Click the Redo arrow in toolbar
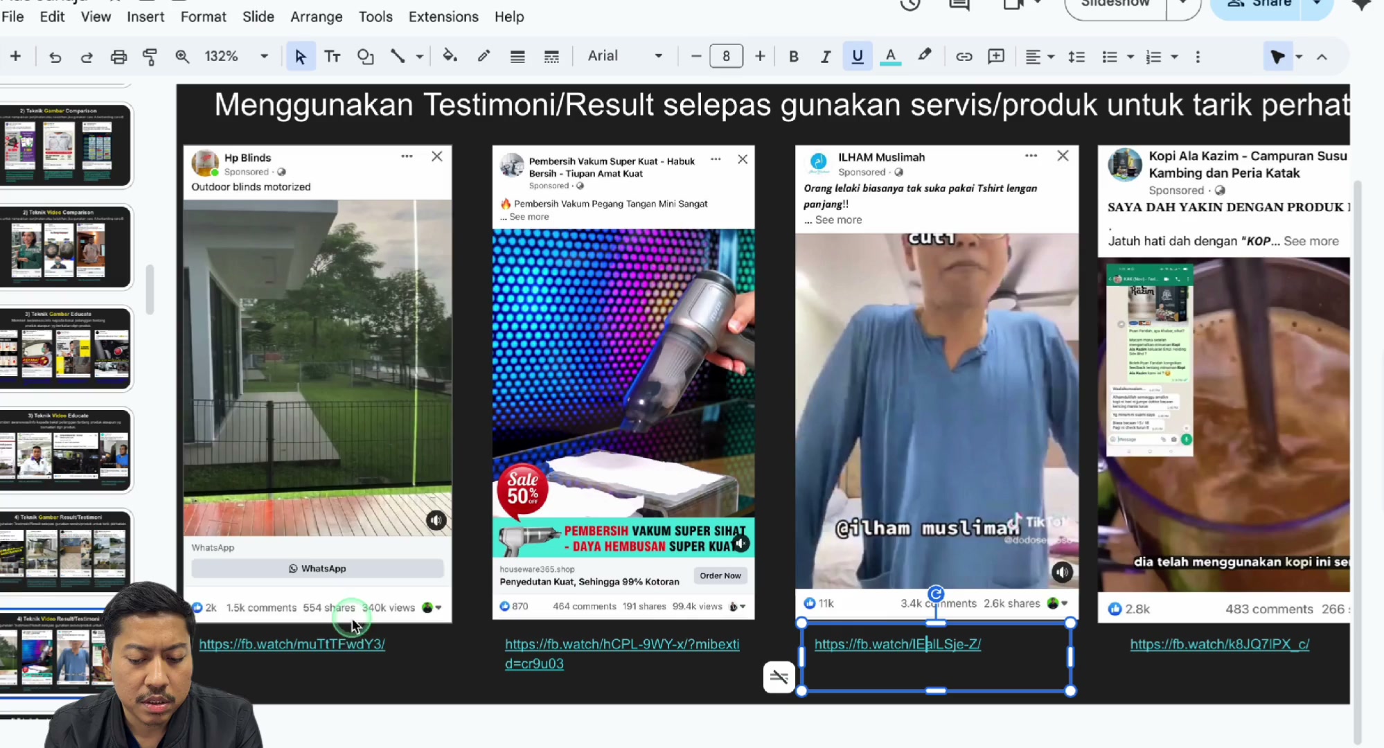Viewport: 1384px width, 748px height. [x=86, y=57]
